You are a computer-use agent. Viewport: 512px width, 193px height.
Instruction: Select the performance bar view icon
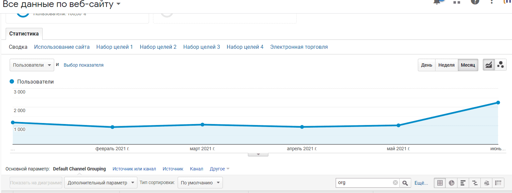[x=463, y=183]
